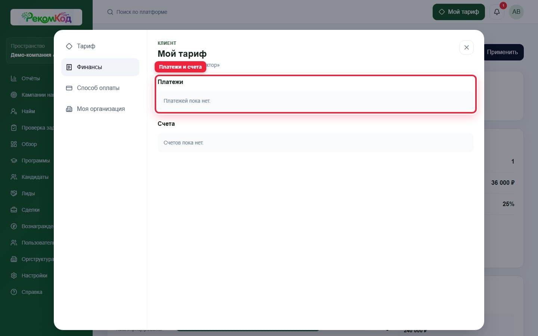Open the AB user avatar menu

coord(516,12)
